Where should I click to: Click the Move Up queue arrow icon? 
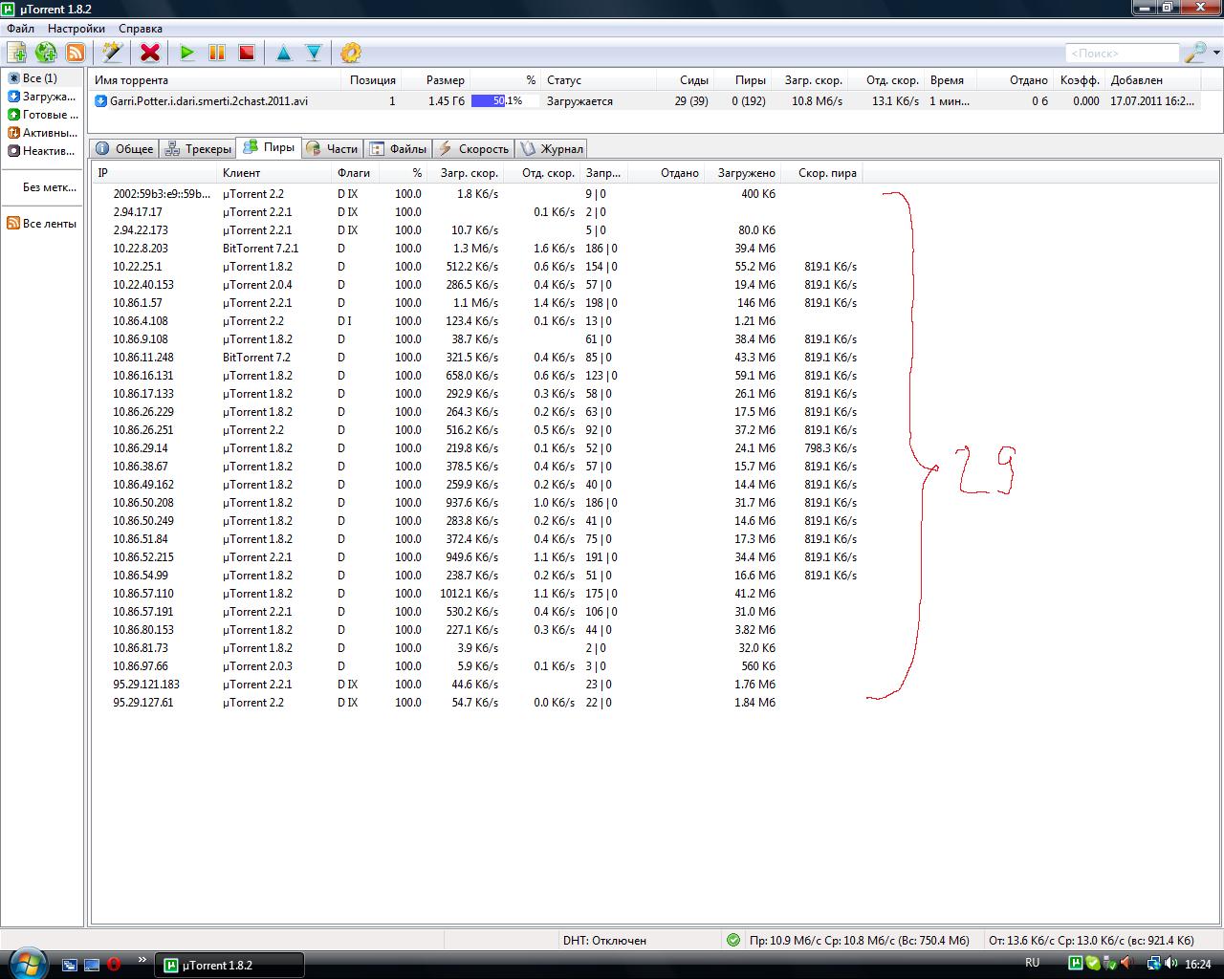coord(284,53)
